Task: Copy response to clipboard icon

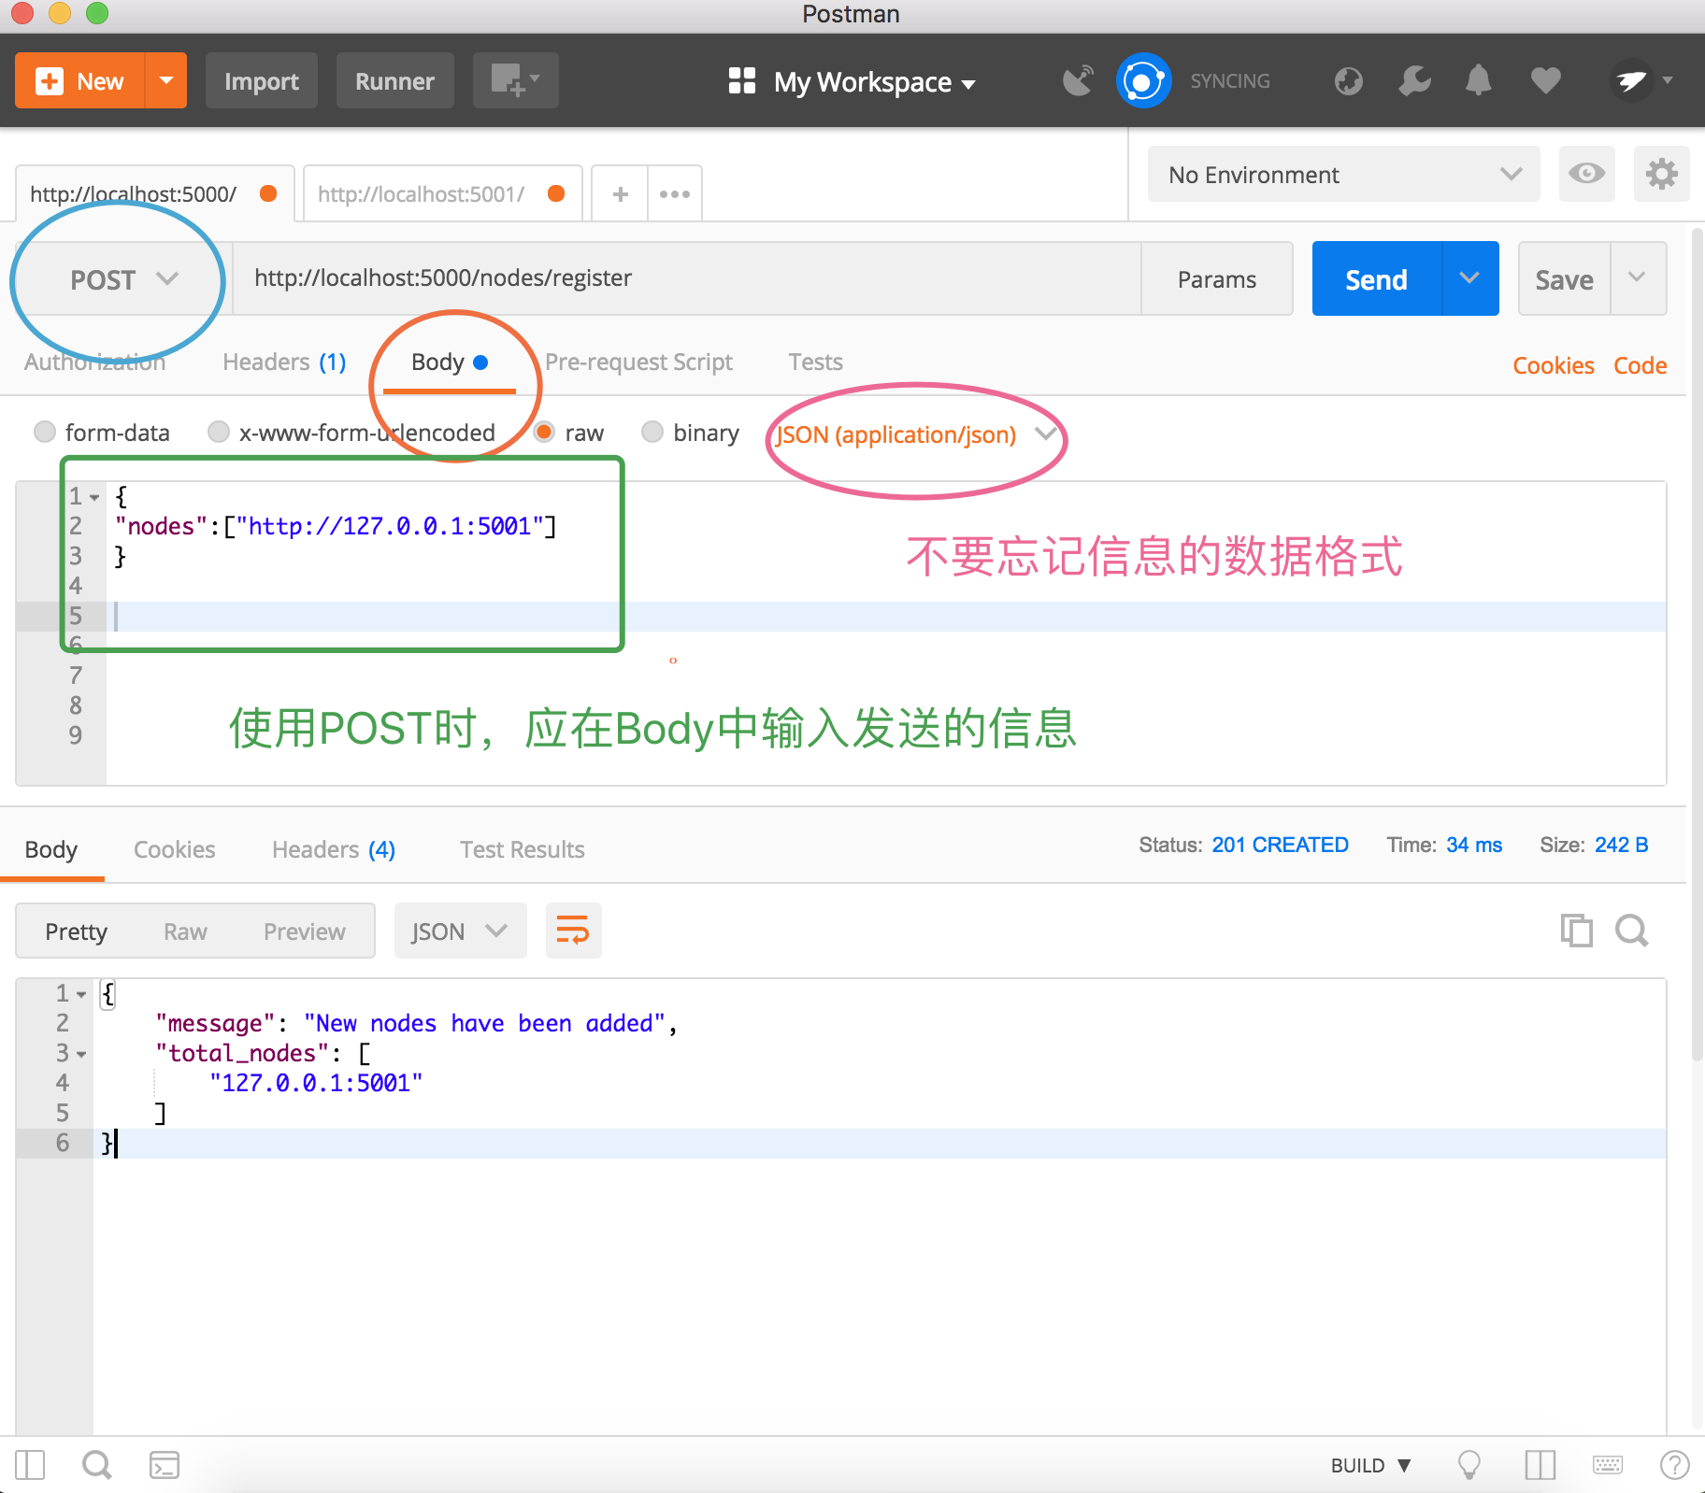Action: tap(1576, 931)
